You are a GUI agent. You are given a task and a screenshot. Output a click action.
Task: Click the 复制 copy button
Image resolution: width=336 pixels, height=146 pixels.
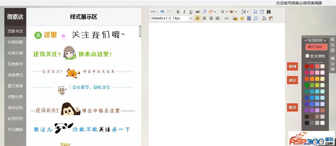[292, 66]
